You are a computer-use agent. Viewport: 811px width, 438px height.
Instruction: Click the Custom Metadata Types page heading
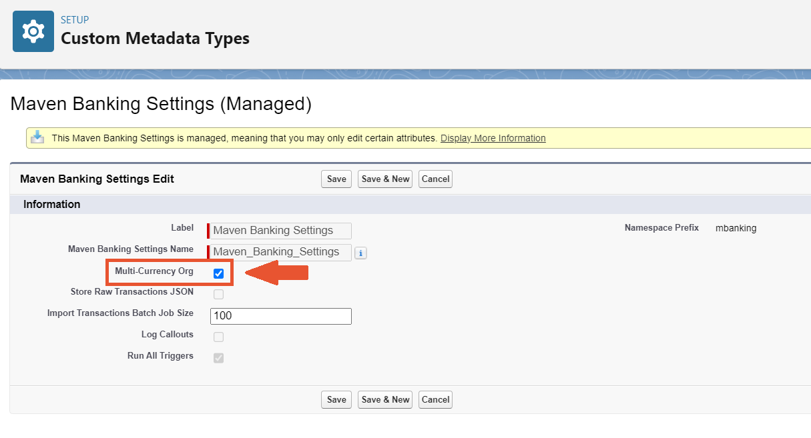coord(155,39)
